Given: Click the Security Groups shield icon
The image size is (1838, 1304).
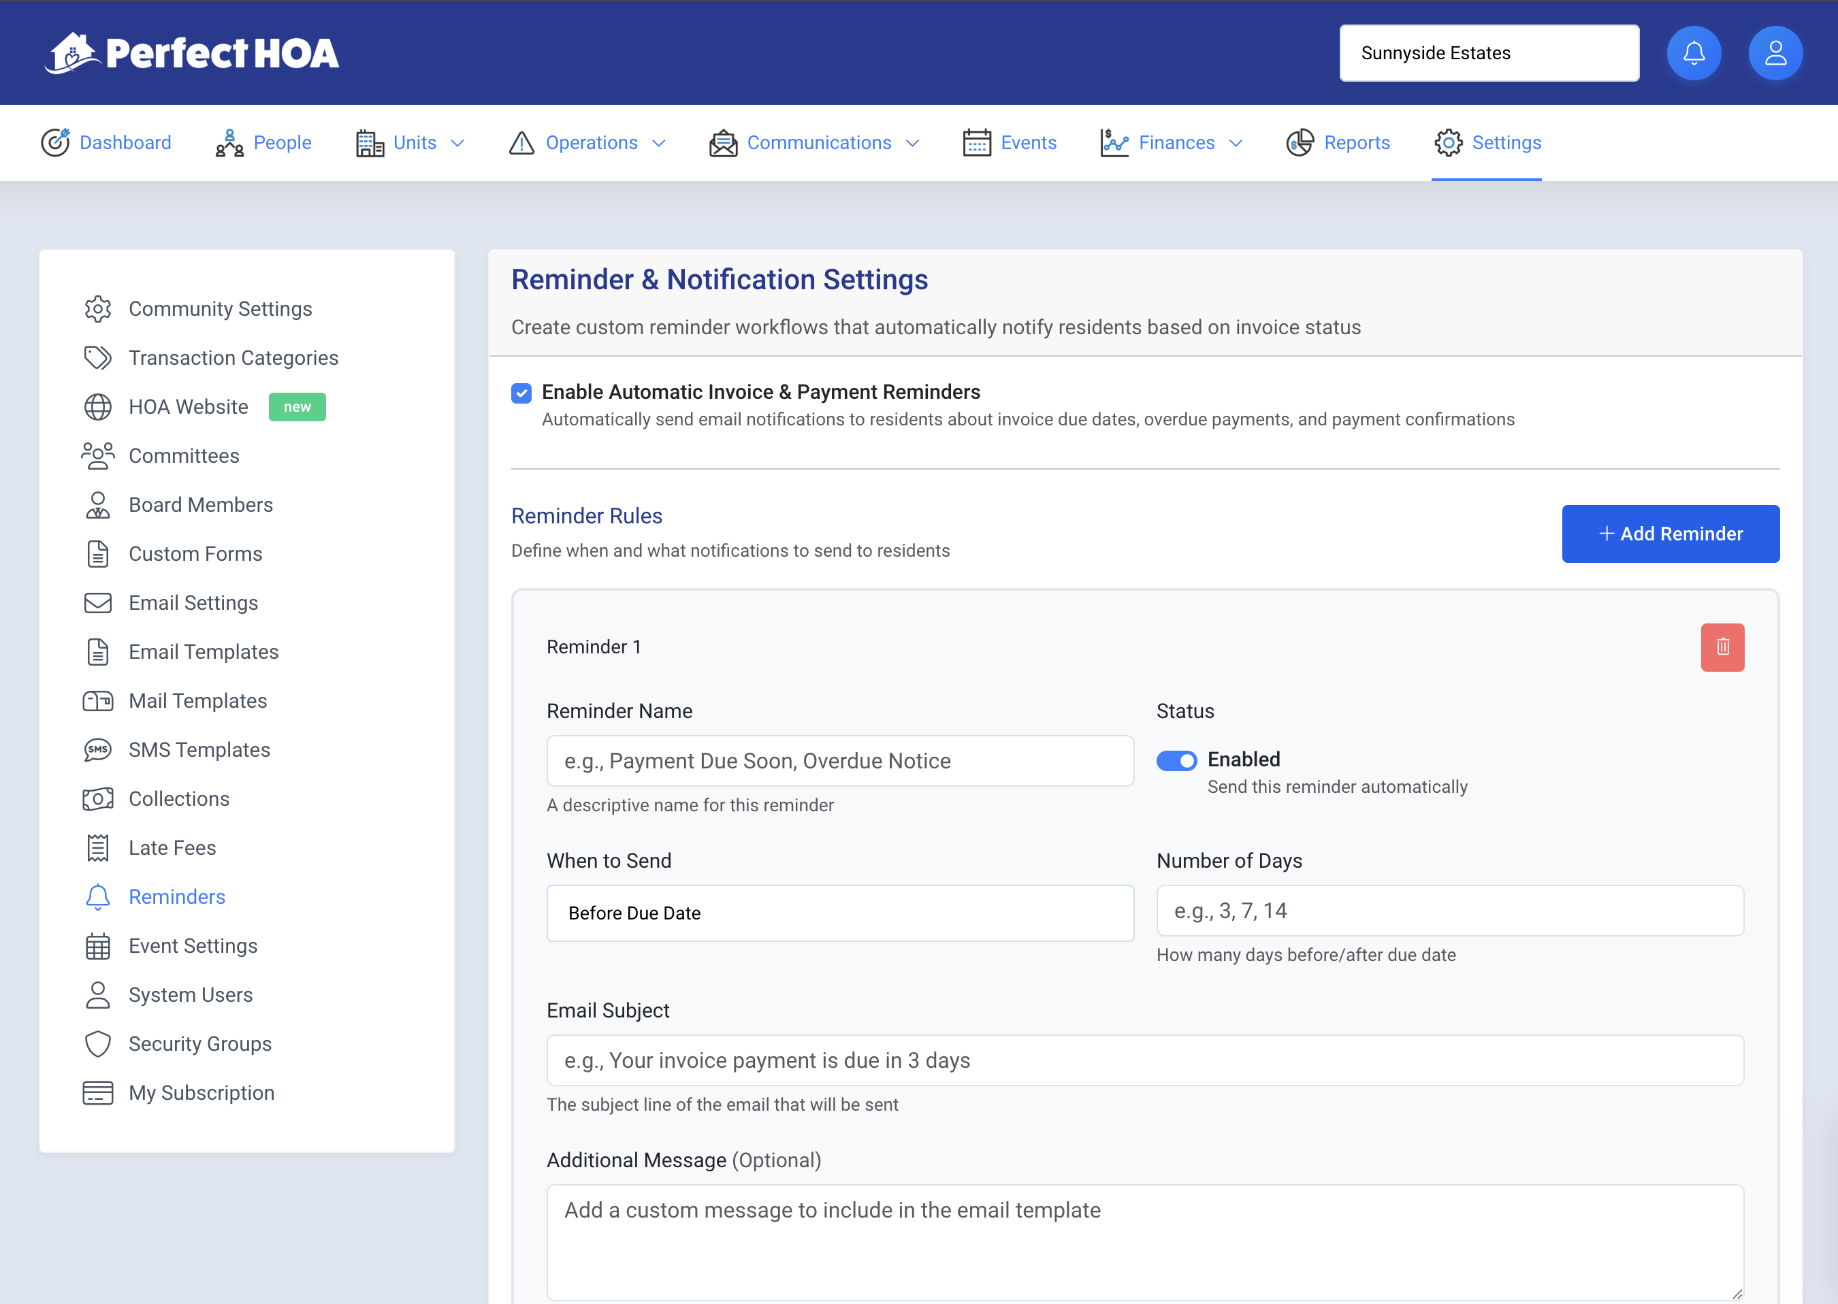Looking at the screenshot, I should 98,1044.
